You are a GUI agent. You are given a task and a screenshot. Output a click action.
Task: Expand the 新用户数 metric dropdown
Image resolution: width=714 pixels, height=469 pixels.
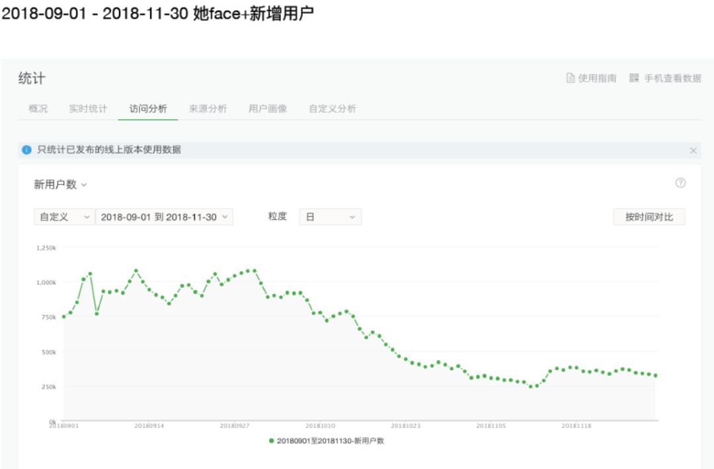click(x=60, y=185)
